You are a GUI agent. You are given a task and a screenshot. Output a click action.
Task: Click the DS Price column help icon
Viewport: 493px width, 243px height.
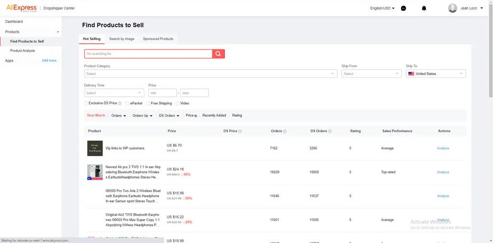pyautogui.click(x=240, y=131)
